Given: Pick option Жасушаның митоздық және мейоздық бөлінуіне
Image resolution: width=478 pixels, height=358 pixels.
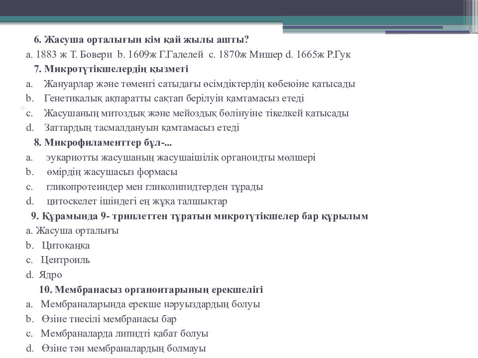Looking at the screenshot, I should click(x=187, y=113).
